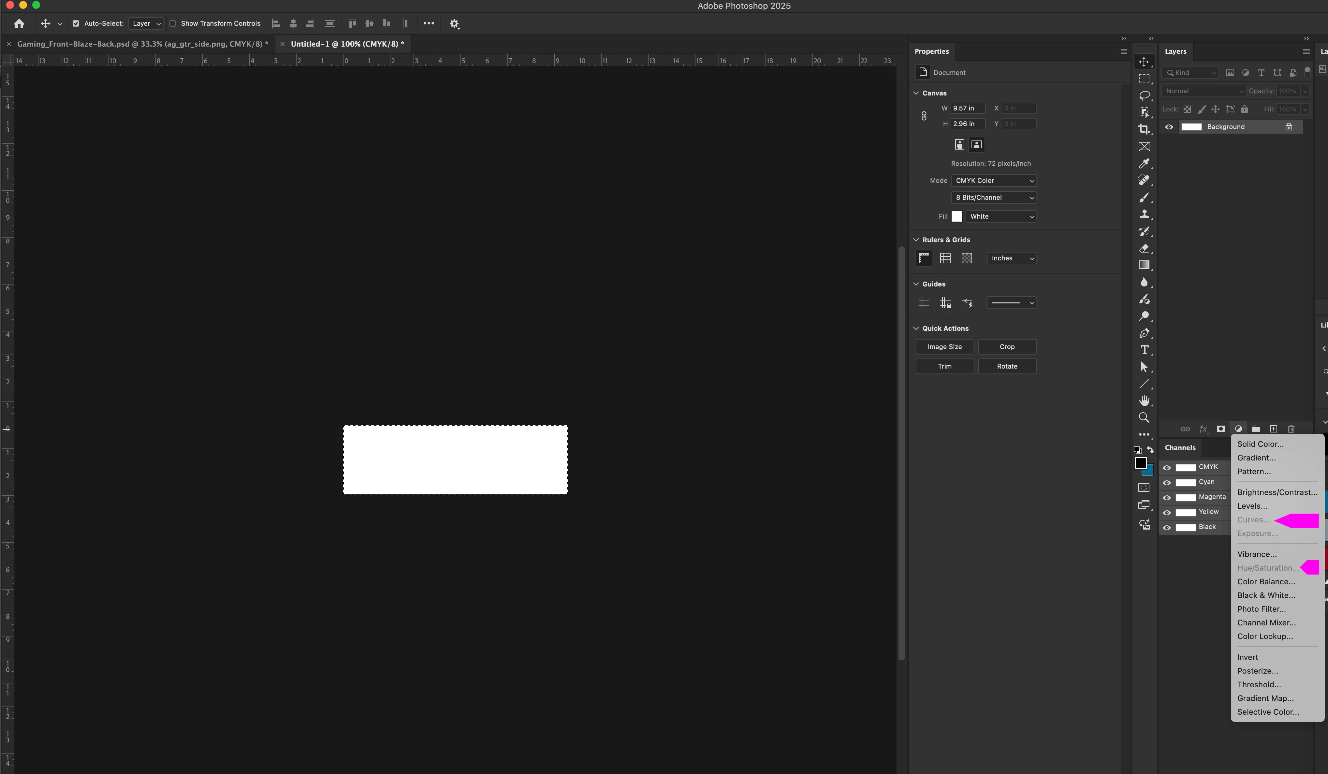Hide the Background layer visibility eye
This screenshot has height=774, width=1328.
[x=1169, y=127]
